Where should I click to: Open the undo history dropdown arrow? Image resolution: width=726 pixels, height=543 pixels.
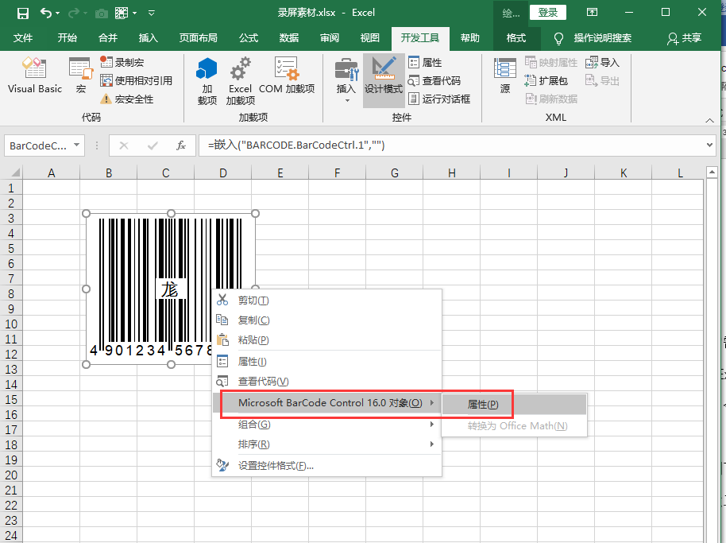coord(58,13)
